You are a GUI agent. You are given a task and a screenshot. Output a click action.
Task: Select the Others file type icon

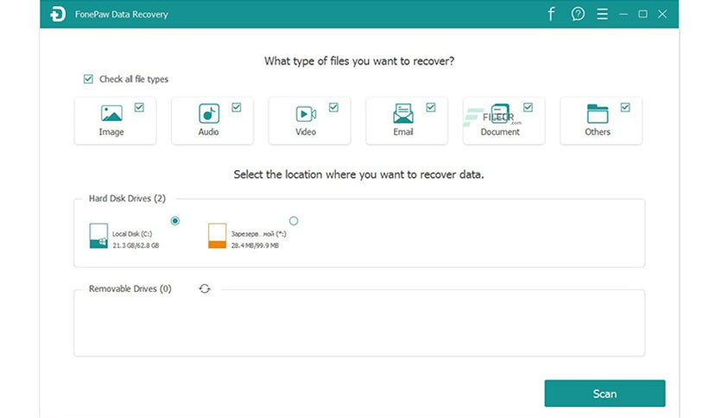pos(598,113)
